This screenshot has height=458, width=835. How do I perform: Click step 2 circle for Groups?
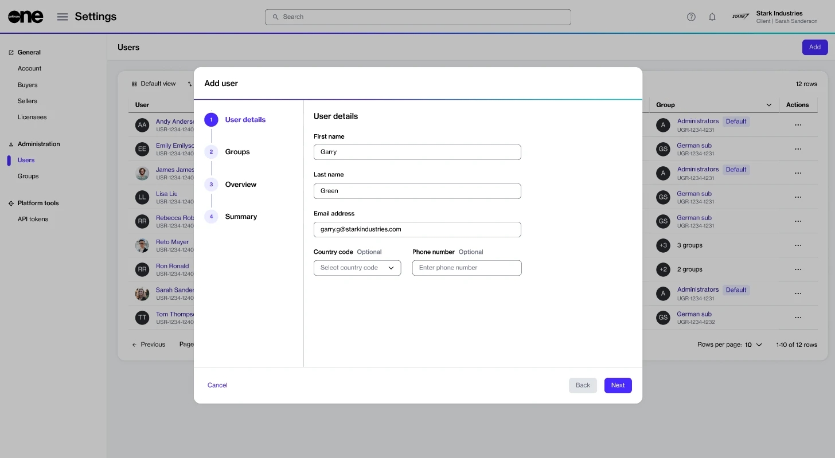(x=211, y=152)
